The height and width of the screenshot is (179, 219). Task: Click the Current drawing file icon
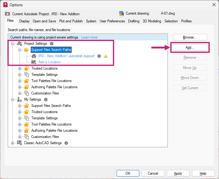point(122,14)
